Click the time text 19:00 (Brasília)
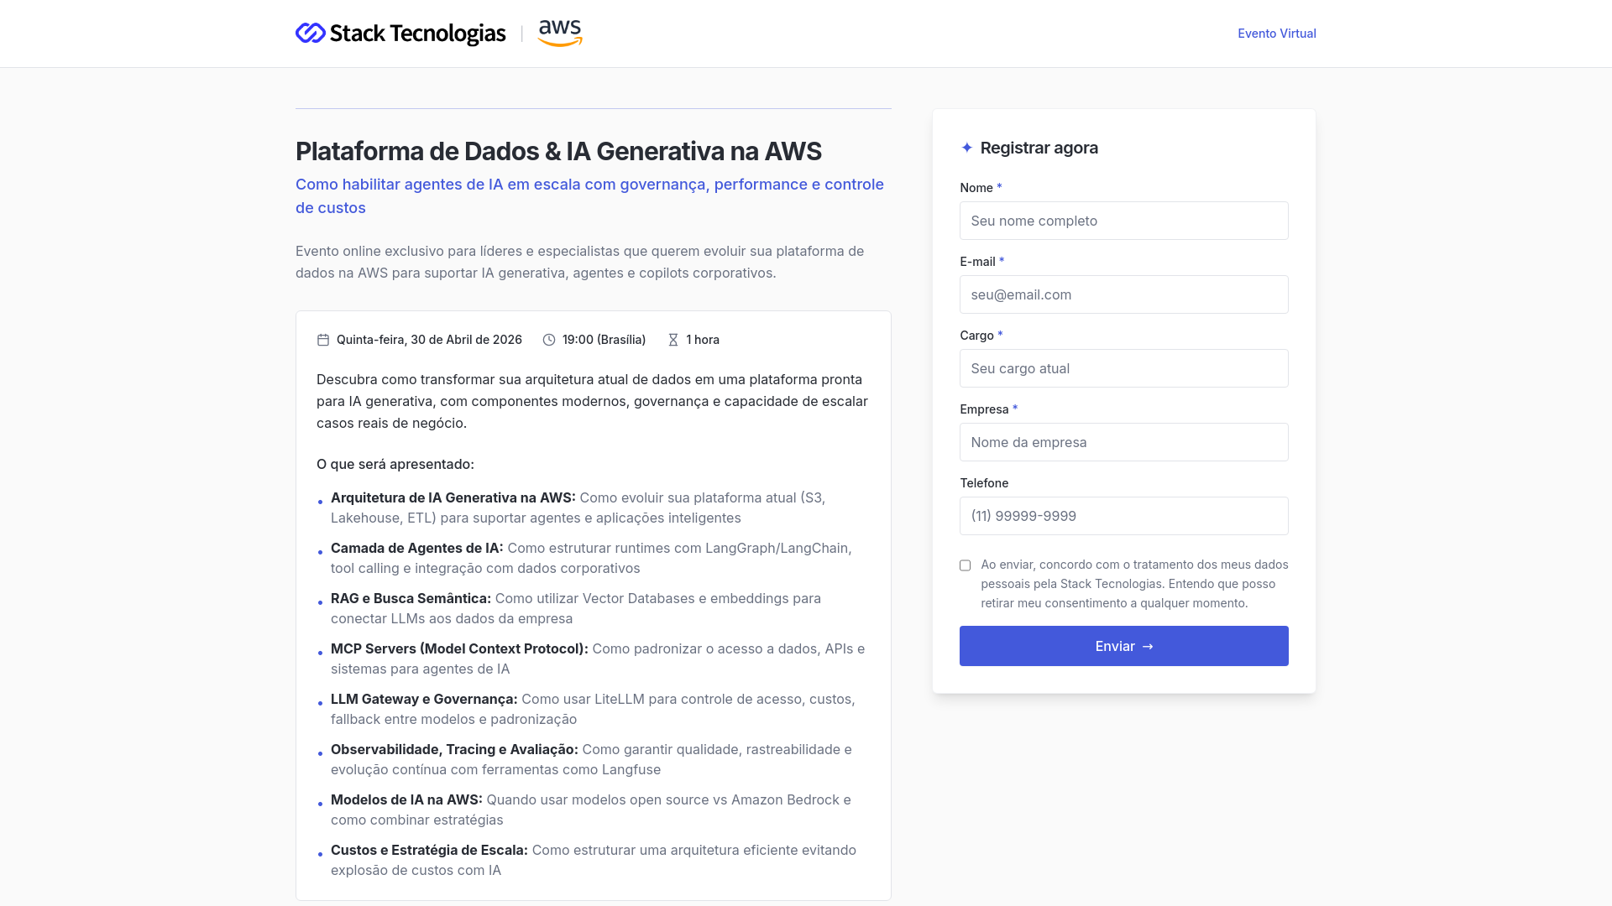 click(x=604, y=340)
